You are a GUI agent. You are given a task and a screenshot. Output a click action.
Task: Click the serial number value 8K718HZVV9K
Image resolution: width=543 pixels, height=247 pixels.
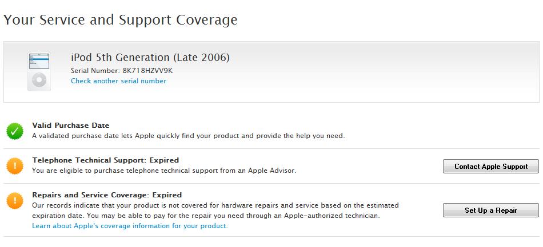click(x=147, y=70)
